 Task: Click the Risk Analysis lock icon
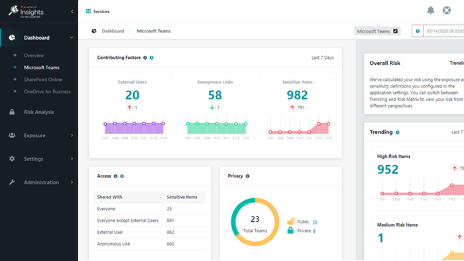[x=12, y=112]
